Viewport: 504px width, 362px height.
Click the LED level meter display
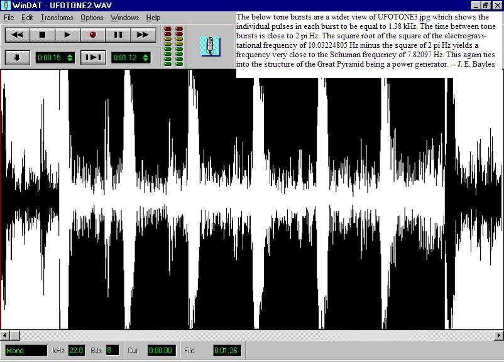(173, 46)
